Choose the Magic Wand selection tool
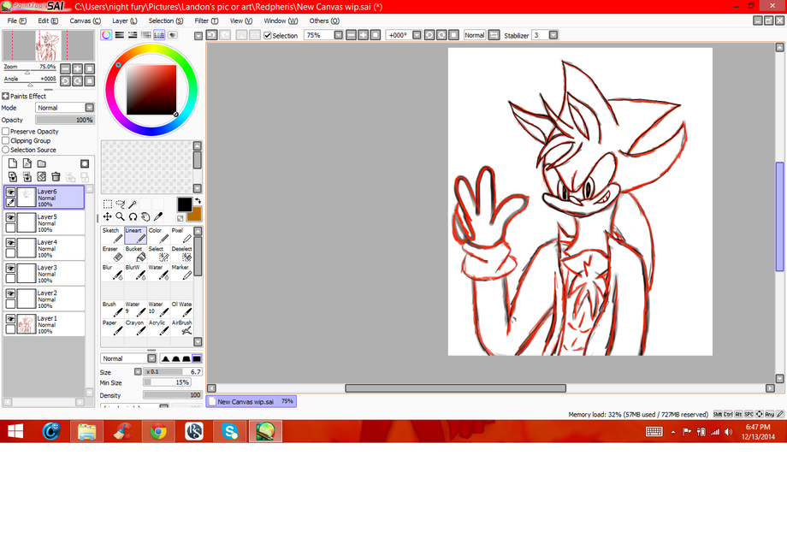 coord(133,204)
